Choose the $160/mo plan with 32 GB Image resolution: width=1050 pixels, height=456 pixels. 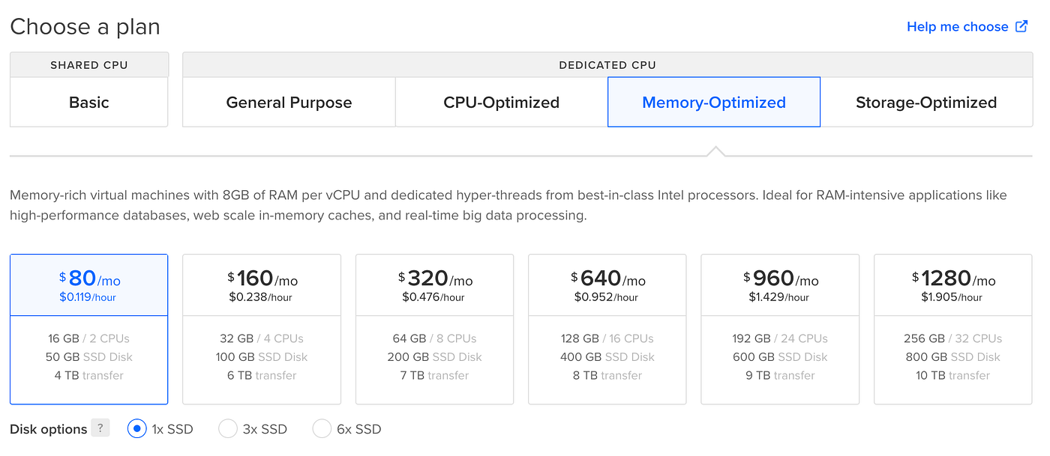pyautogui.click(x=262, y=329)
